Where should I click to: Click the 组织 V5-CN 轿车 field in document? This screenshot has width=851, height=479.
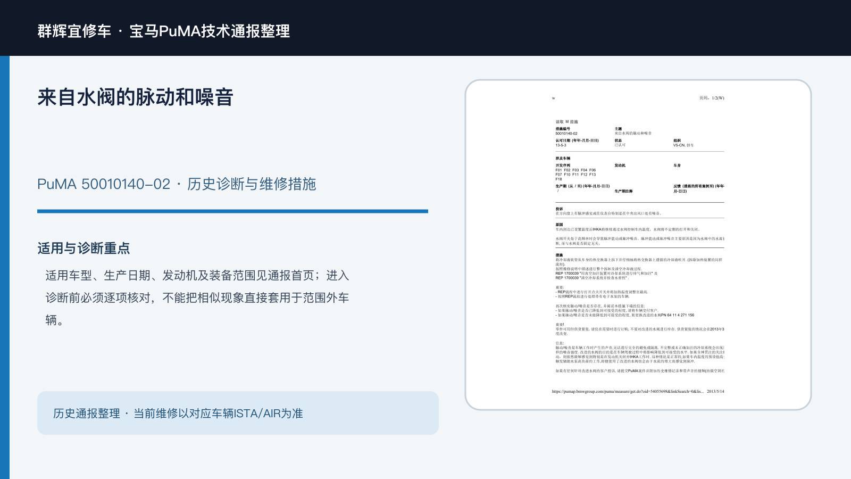pos(683,143)
